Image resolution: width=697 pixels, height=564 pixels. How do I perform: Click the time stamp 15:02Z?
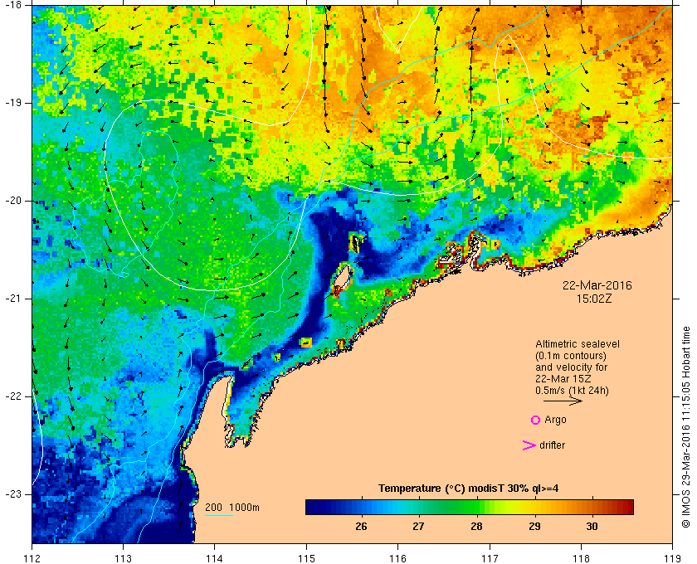[594, 299]
